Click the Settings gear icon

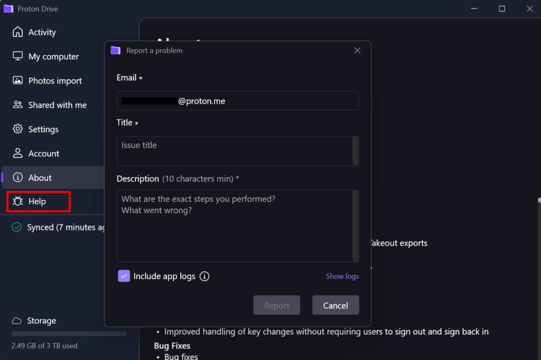pos(17,129)
